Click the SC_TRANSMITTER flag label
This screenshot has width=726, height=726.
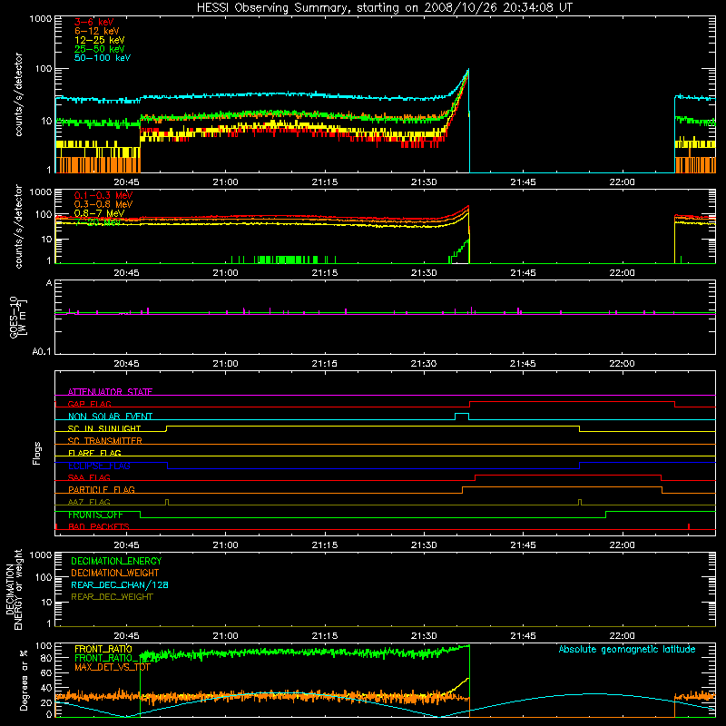pos(105,441)
